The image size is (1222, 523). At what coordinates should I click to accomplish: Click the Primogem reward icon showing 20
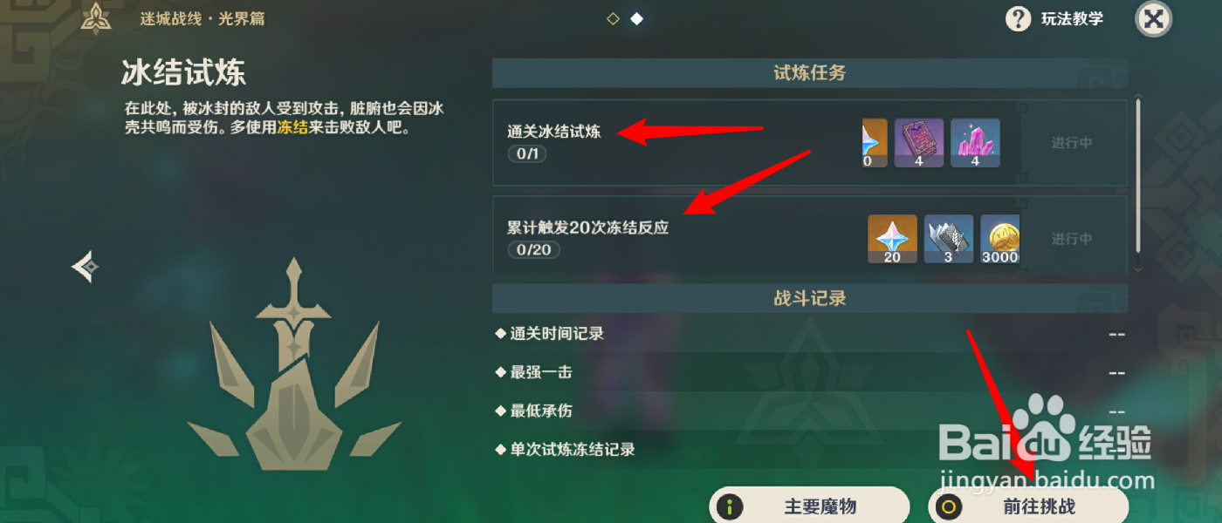coord(892,239)
